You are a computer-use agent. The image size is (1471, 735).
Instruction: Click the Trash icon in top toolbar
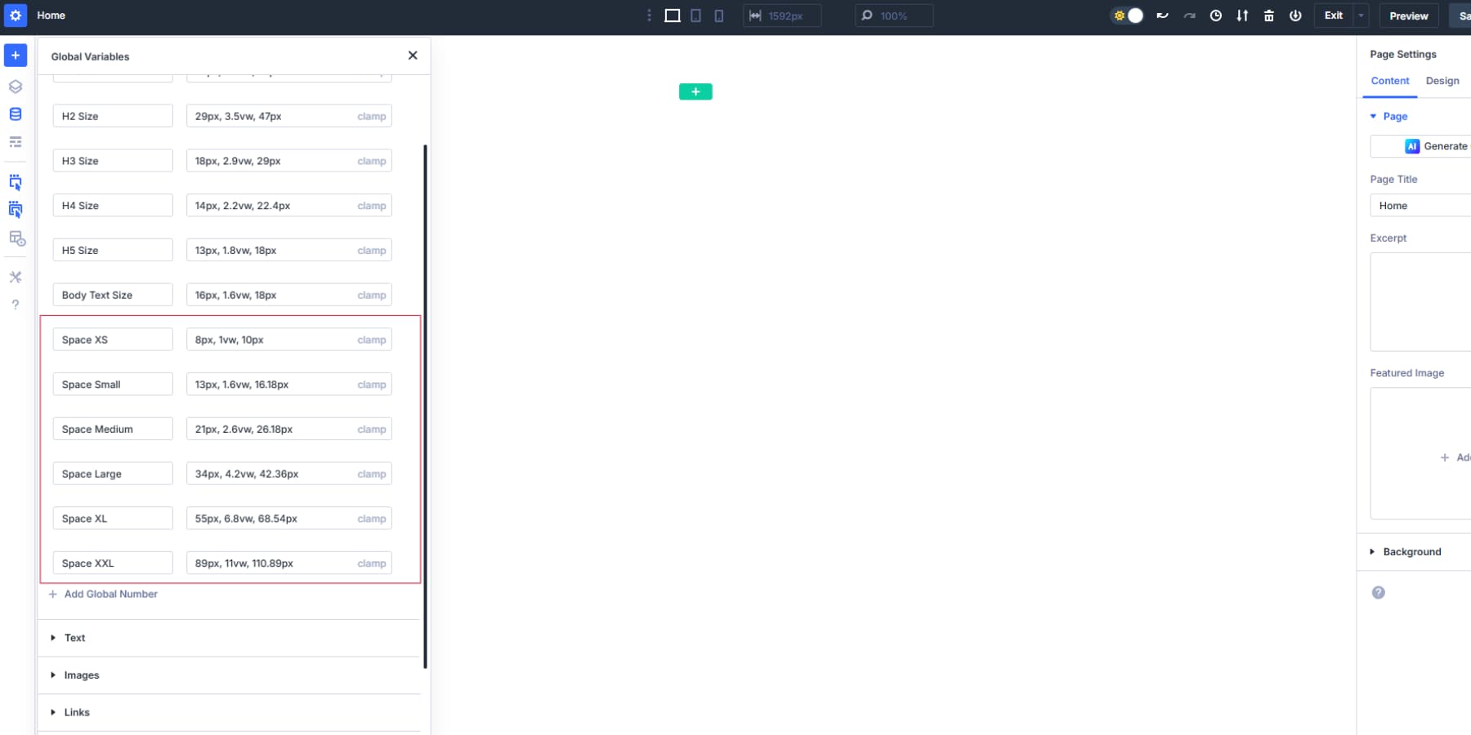pyautogui.click(x=1269, y=16)
